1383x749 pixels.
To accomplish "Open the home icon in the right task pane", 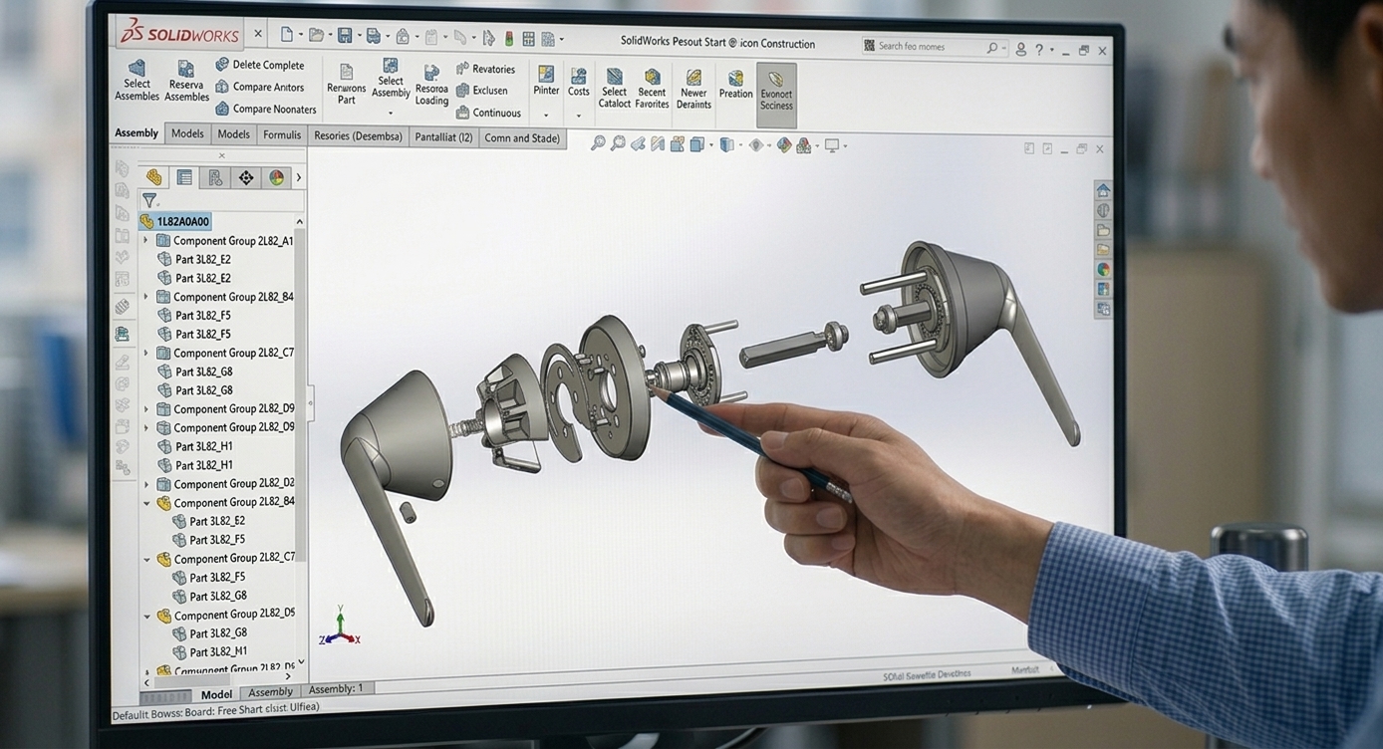I will click(x=1103, y=190).
